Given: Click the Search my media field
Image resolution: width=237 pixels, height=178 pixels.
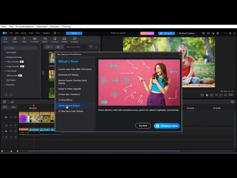Looking at the screenshot, I should pyautogui.click(x=76, y=47).
